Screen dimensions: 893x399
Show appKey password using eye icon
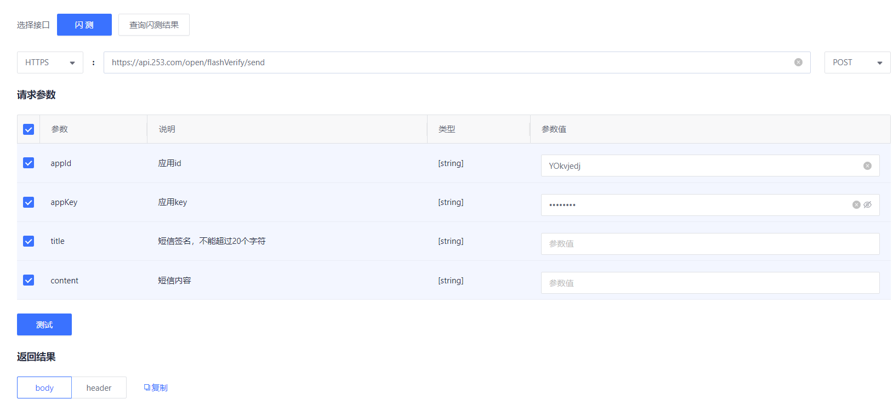[x=868, y=205]
